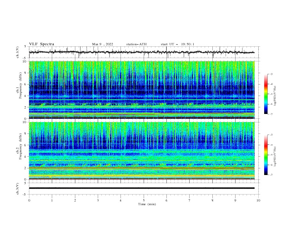Click the '-7' value on lower colorbar

[x=271, y=175]
